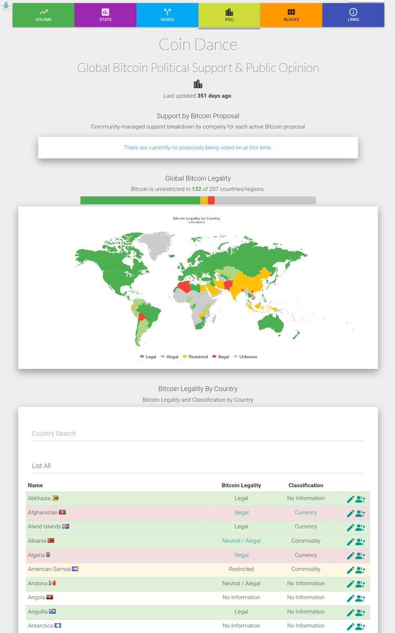The image size is (395, 633).
Task: Switch to the Nodes tab
Action: [x=167, y=15]
